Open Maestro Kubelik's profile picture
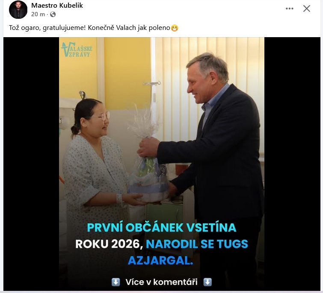Screen dimensions: 323x293 pyautogui.click(x=18, y=9)
